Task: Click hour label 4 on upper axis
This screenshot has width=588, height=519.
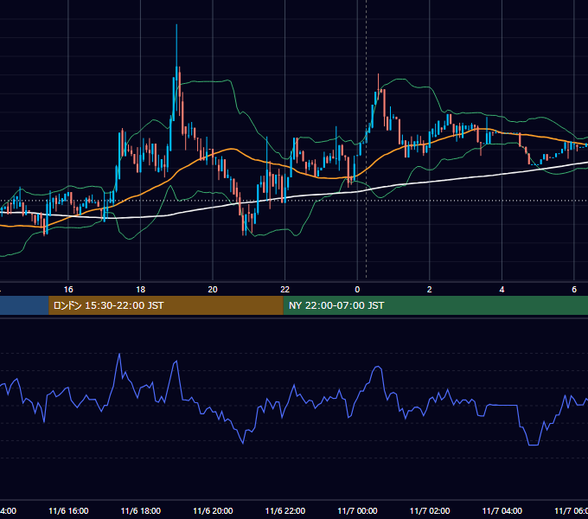Action: click(502, 290)
